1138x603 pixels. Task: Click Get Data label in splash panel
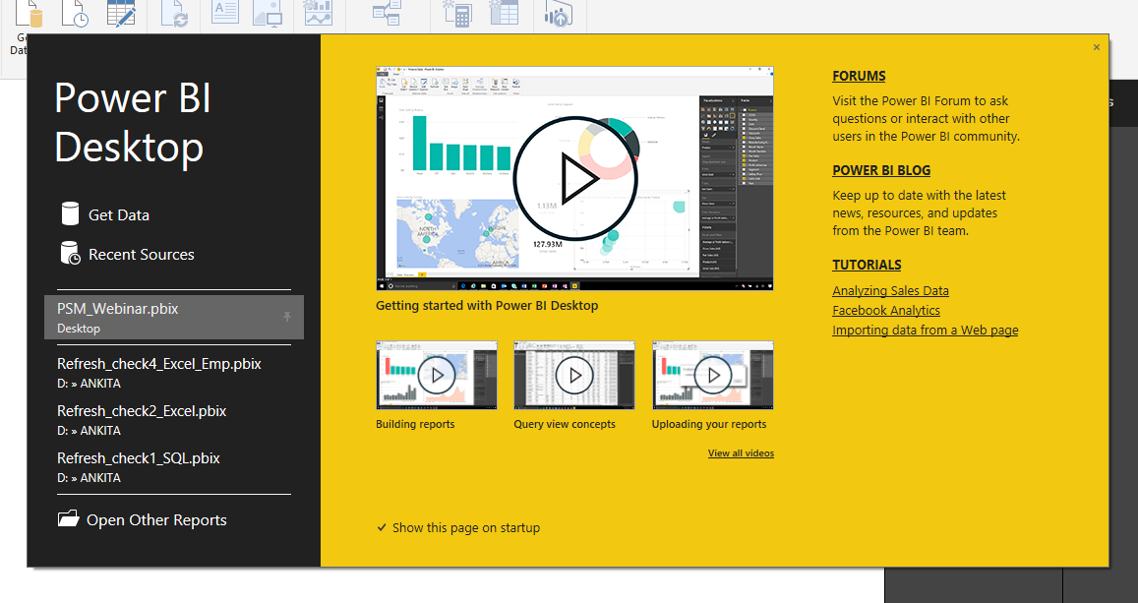(119, 214)
